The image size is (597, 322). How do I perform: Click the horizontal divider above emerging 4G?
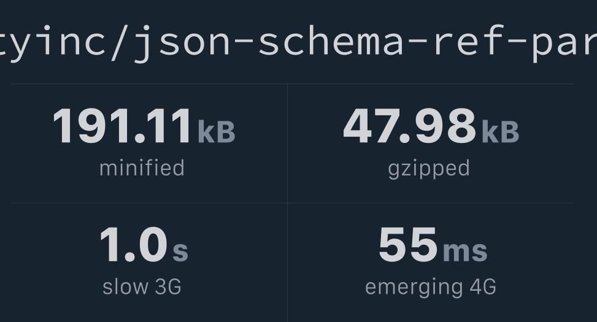click(x=431, y=203)
